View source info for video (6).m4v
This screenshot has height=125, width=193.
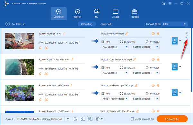tap(64, 33)
